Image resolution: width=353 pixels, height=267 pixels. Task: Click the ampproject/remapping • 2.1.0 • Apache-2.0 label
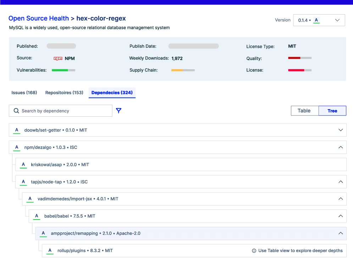coord(96,233)
